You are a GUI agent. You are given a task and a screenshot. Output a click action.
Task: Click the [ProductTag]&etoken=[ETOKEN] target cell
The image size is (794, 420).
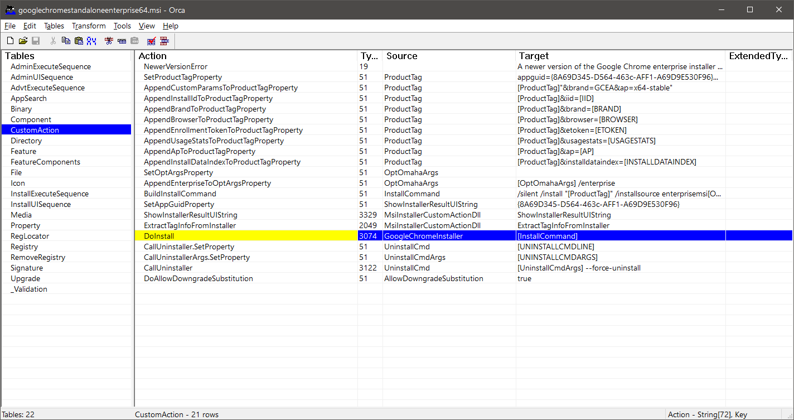621,130
